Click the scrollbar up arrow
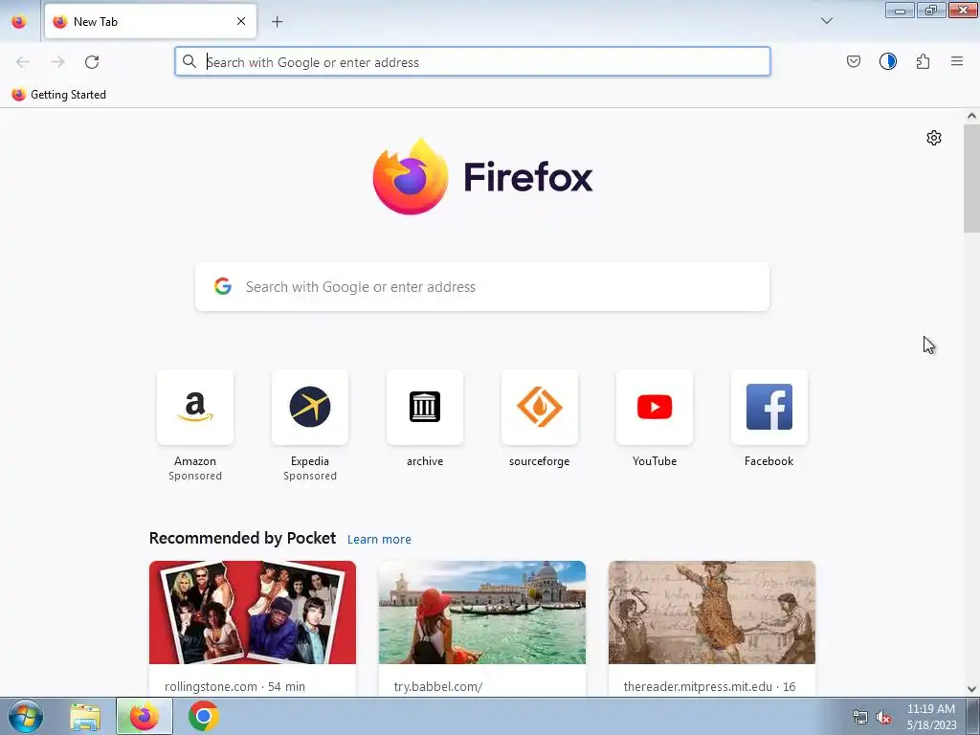Image resolution: width=980 pixels, height=735 pixels. coord(971,116)
